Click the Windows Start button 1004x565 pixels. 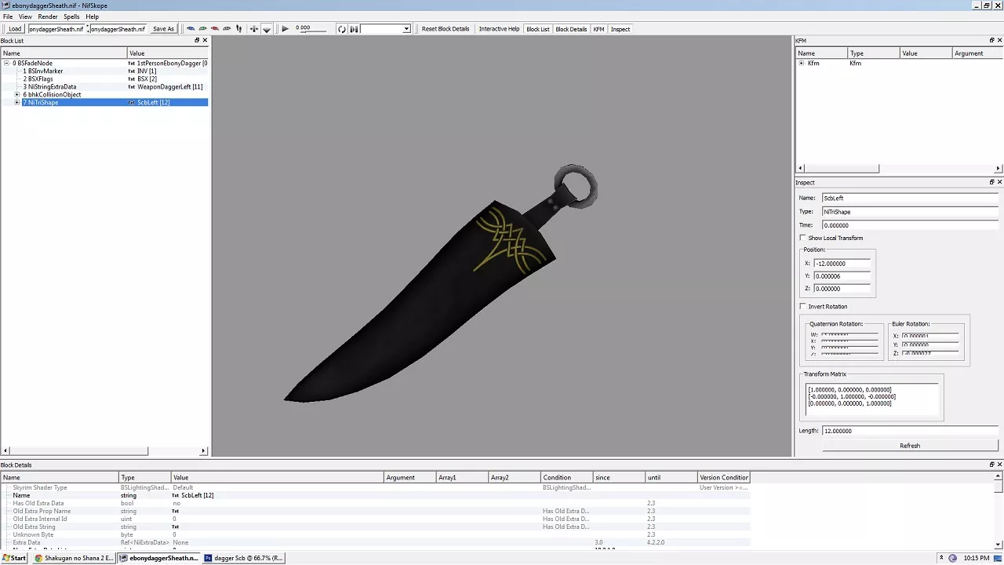click(x=14, y=558)
